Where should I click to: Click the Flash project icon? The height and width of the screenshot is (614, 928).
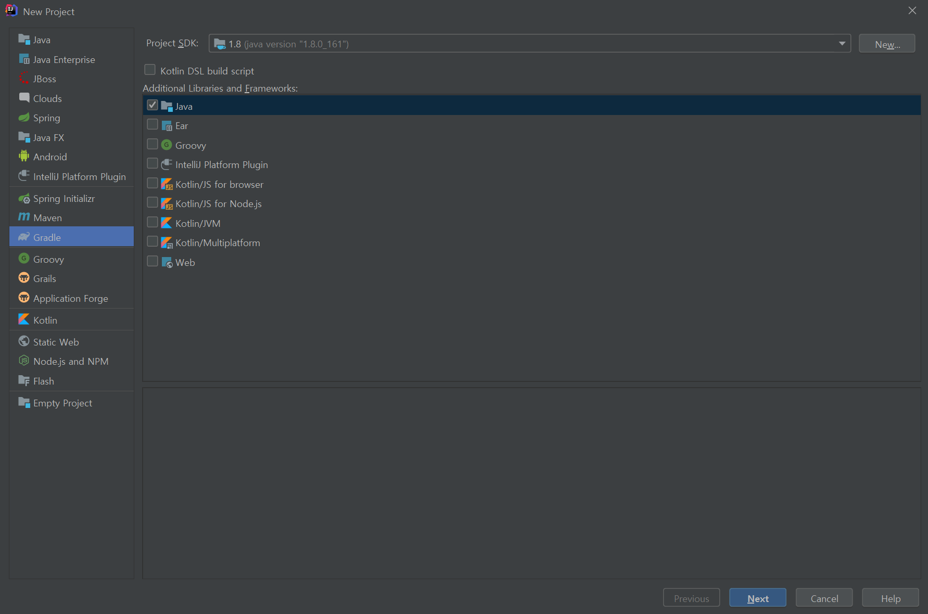point(24,380)
